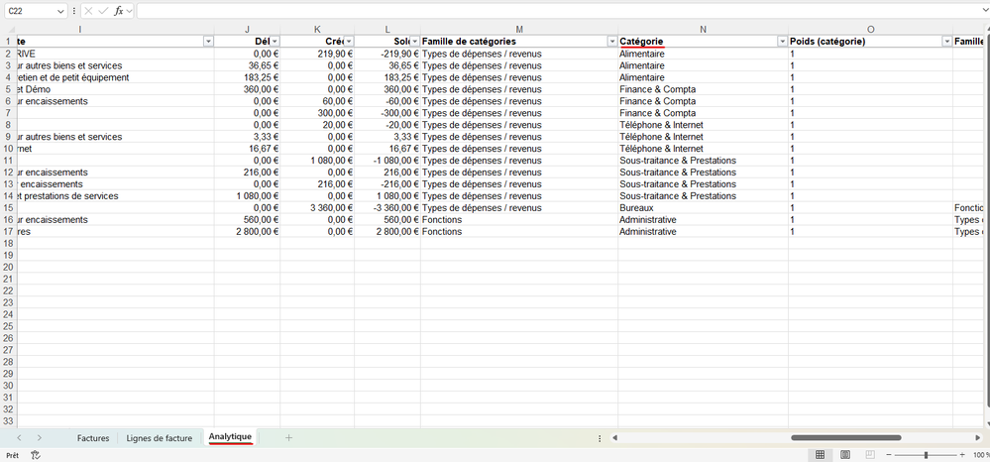
Task: Open filter dropdown for Famille de catégories column
Action: click(x=611, y=42)
